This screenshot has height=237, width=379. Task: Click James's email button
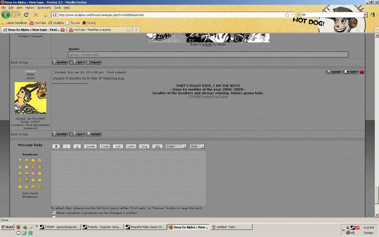pos(93,134)
